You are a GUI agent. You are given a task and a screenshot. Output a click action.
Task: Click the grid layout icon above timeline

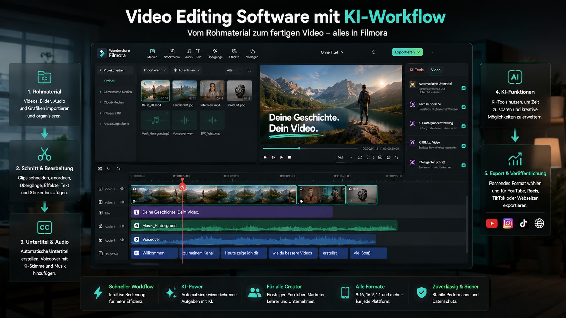coord(100,169)
